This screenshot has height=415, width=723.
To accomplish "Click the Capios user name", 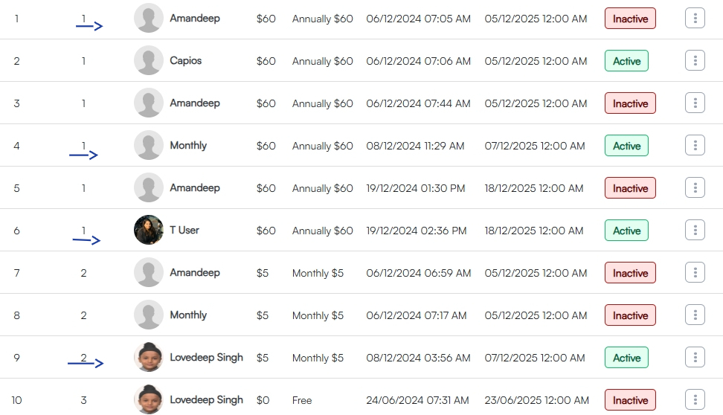I will [186, 60].
